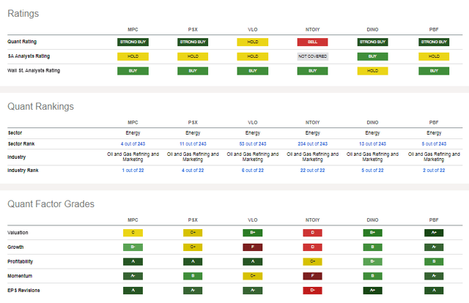The width and height of the screenshot is (469, 303).
Task: Click NTOIY Valuation grade D swatch
Action: (313, 233)
